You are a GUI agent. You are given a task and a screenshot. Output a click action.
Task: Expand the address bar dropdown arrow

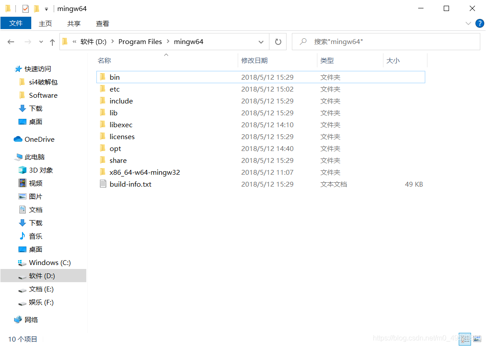(261, 41)
